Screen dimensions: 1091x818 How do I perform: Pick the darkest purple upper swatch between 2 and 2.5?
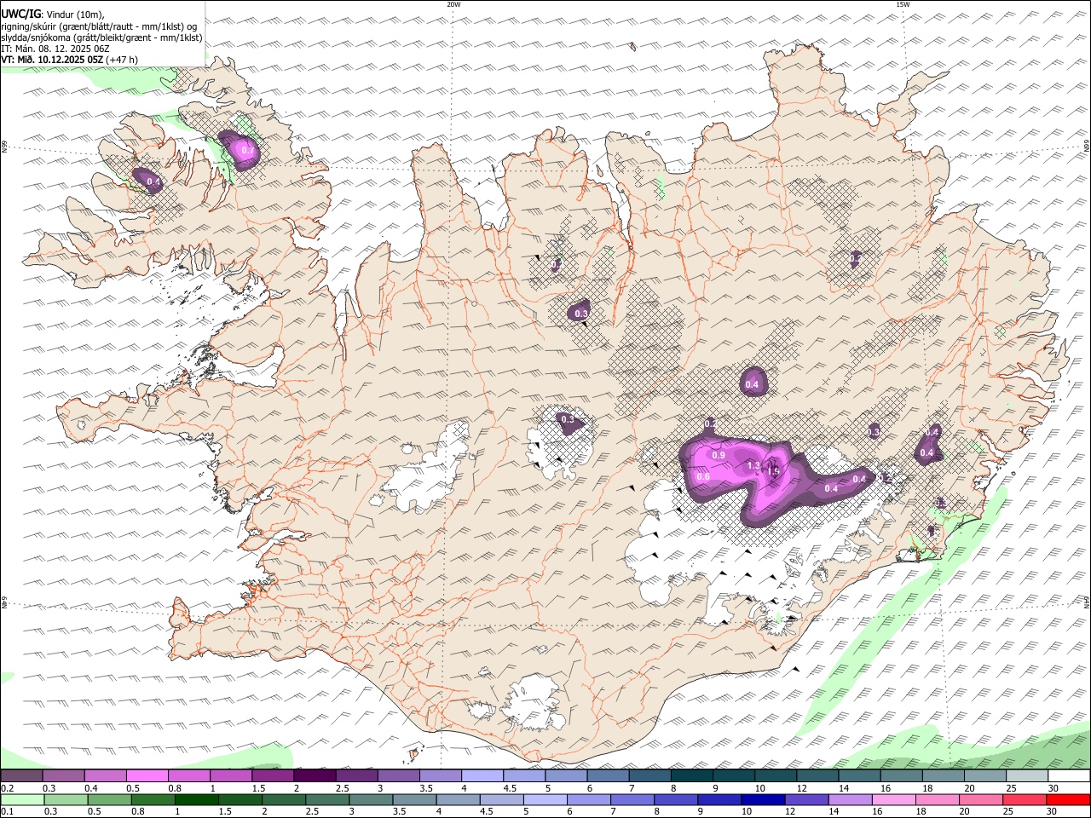pyautogui.click(x=315, y=776)
